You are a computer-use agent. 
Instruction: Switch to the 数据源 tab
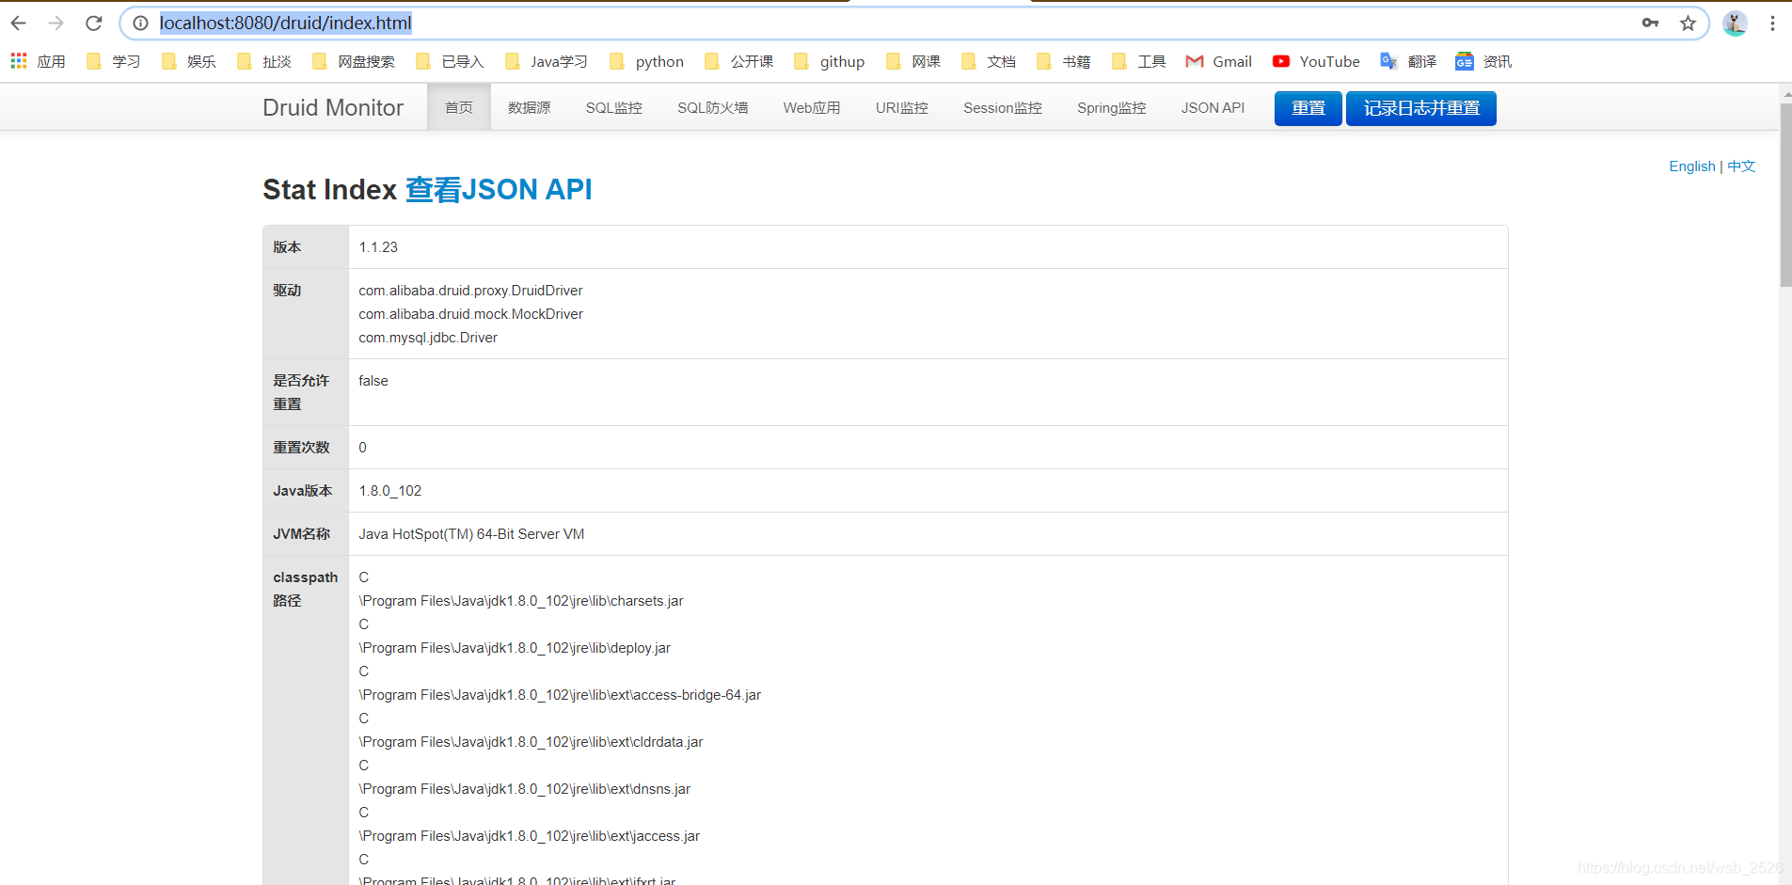[530, 107]
